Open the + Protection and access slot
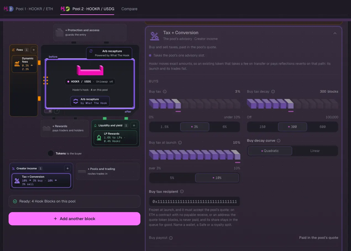This screenshot has width=351, height=251. click(90, 33)
